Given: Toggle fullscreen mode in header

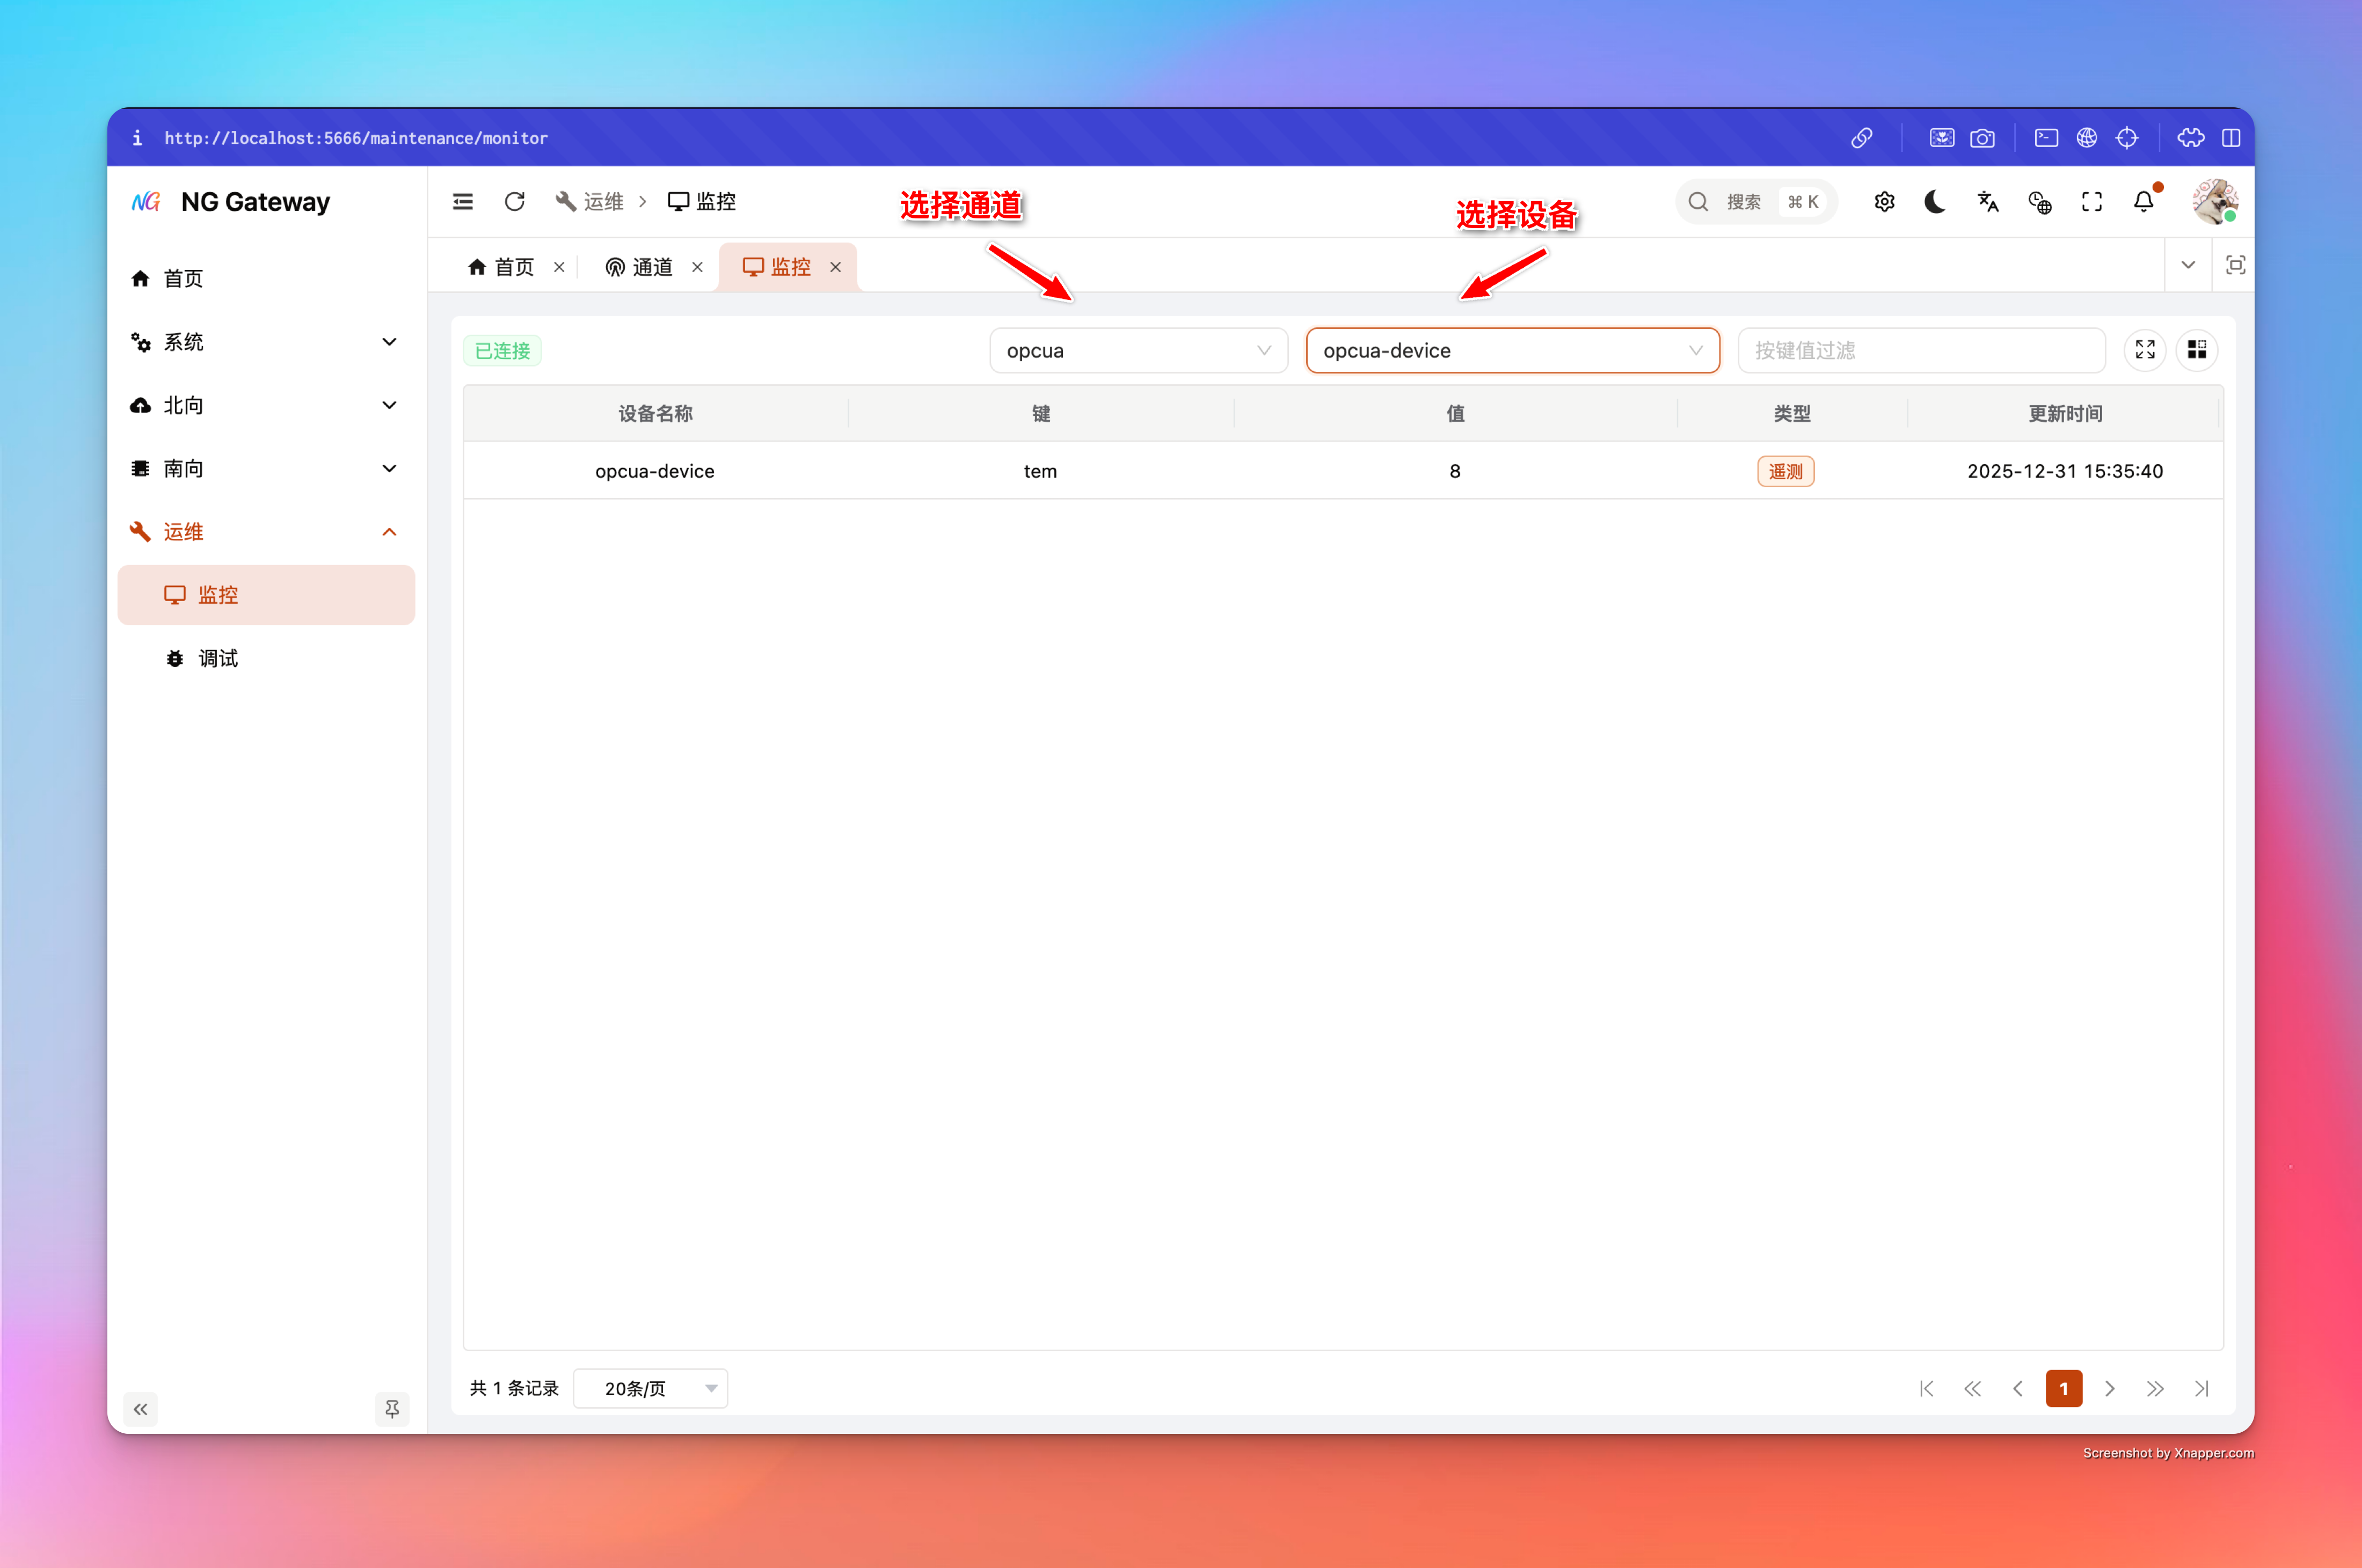Looking at the screenshot, I should point(2092,202).
